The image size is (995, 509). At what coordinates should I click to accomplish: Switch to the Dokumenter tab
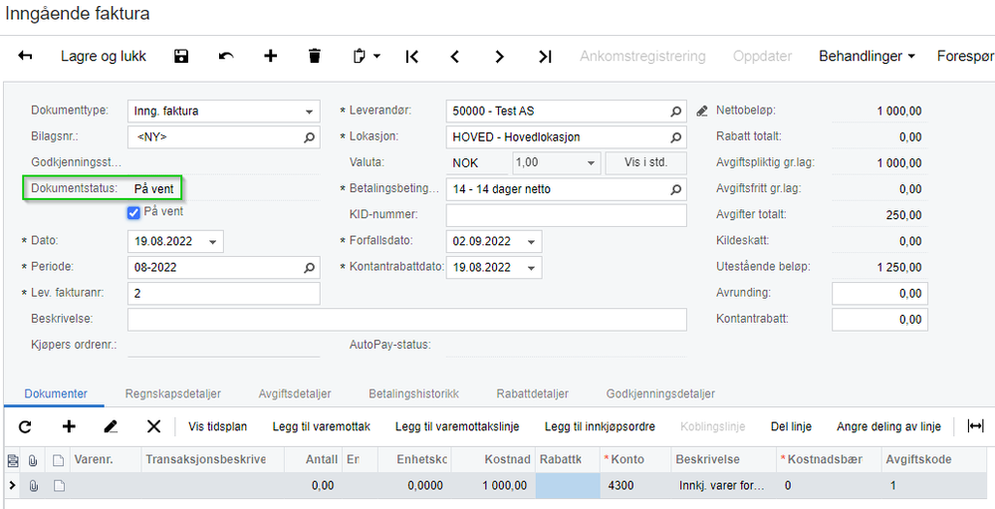click(56, 393)
